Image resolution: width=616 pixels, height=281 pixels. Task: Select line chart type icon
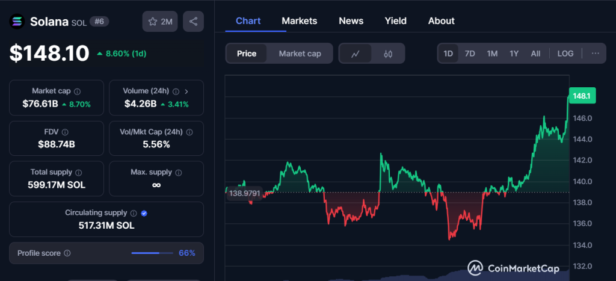pos(355,54)
